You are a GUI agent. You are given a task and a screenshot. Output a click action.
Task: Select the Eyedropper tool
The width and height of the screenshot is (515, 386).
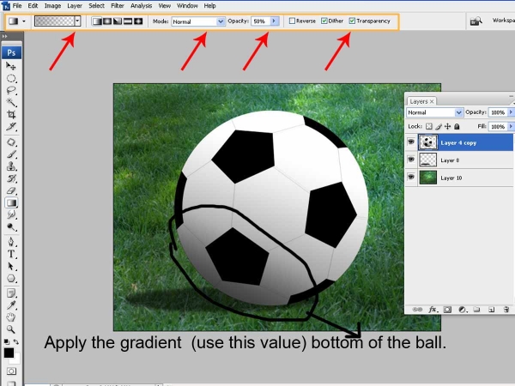(x=11, y=305)
